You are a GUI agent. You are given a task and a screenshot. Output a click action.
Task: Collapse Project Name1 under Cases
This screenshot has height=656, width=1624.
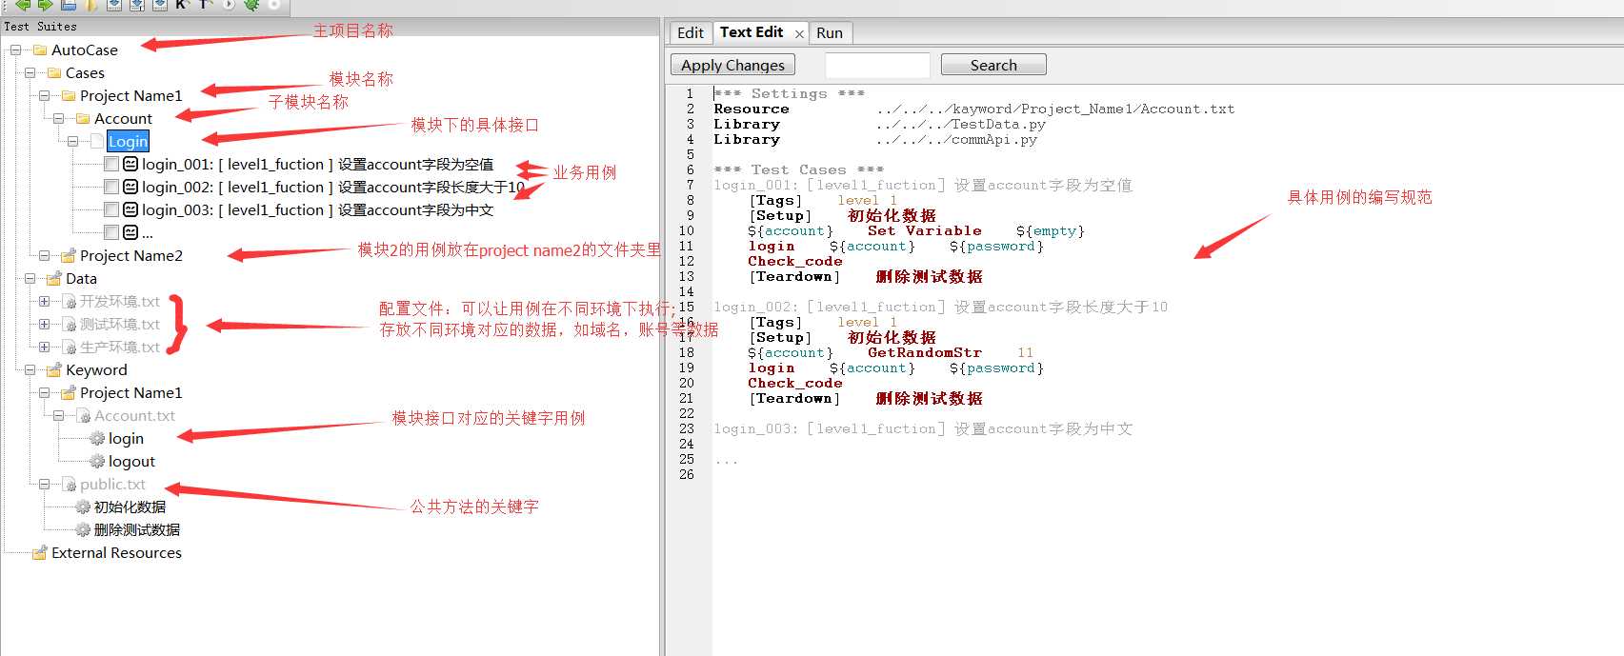click(x=44, y=95)
